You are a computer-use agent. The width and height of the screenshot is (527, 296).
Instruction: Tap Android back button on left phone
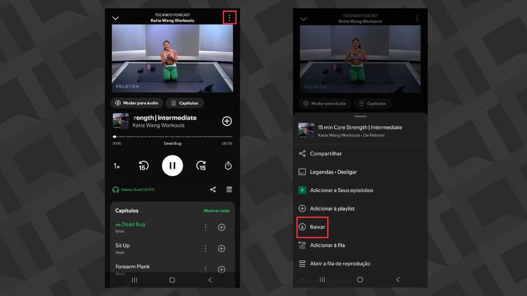(x=210, y=280)
